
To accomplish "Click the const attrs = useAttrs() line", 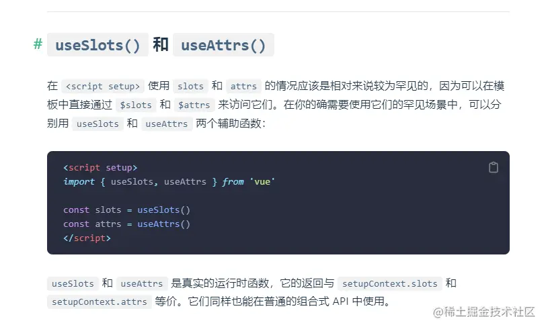I will pos(126,224).
